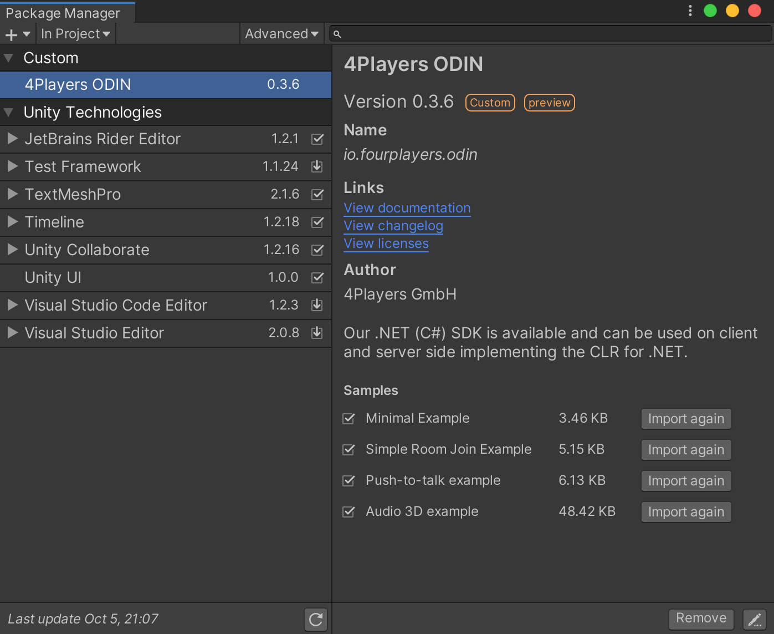The width and height of the screenshot is (774, 634).
Task: Select the Package Manager tab
Action: (67, 12)
